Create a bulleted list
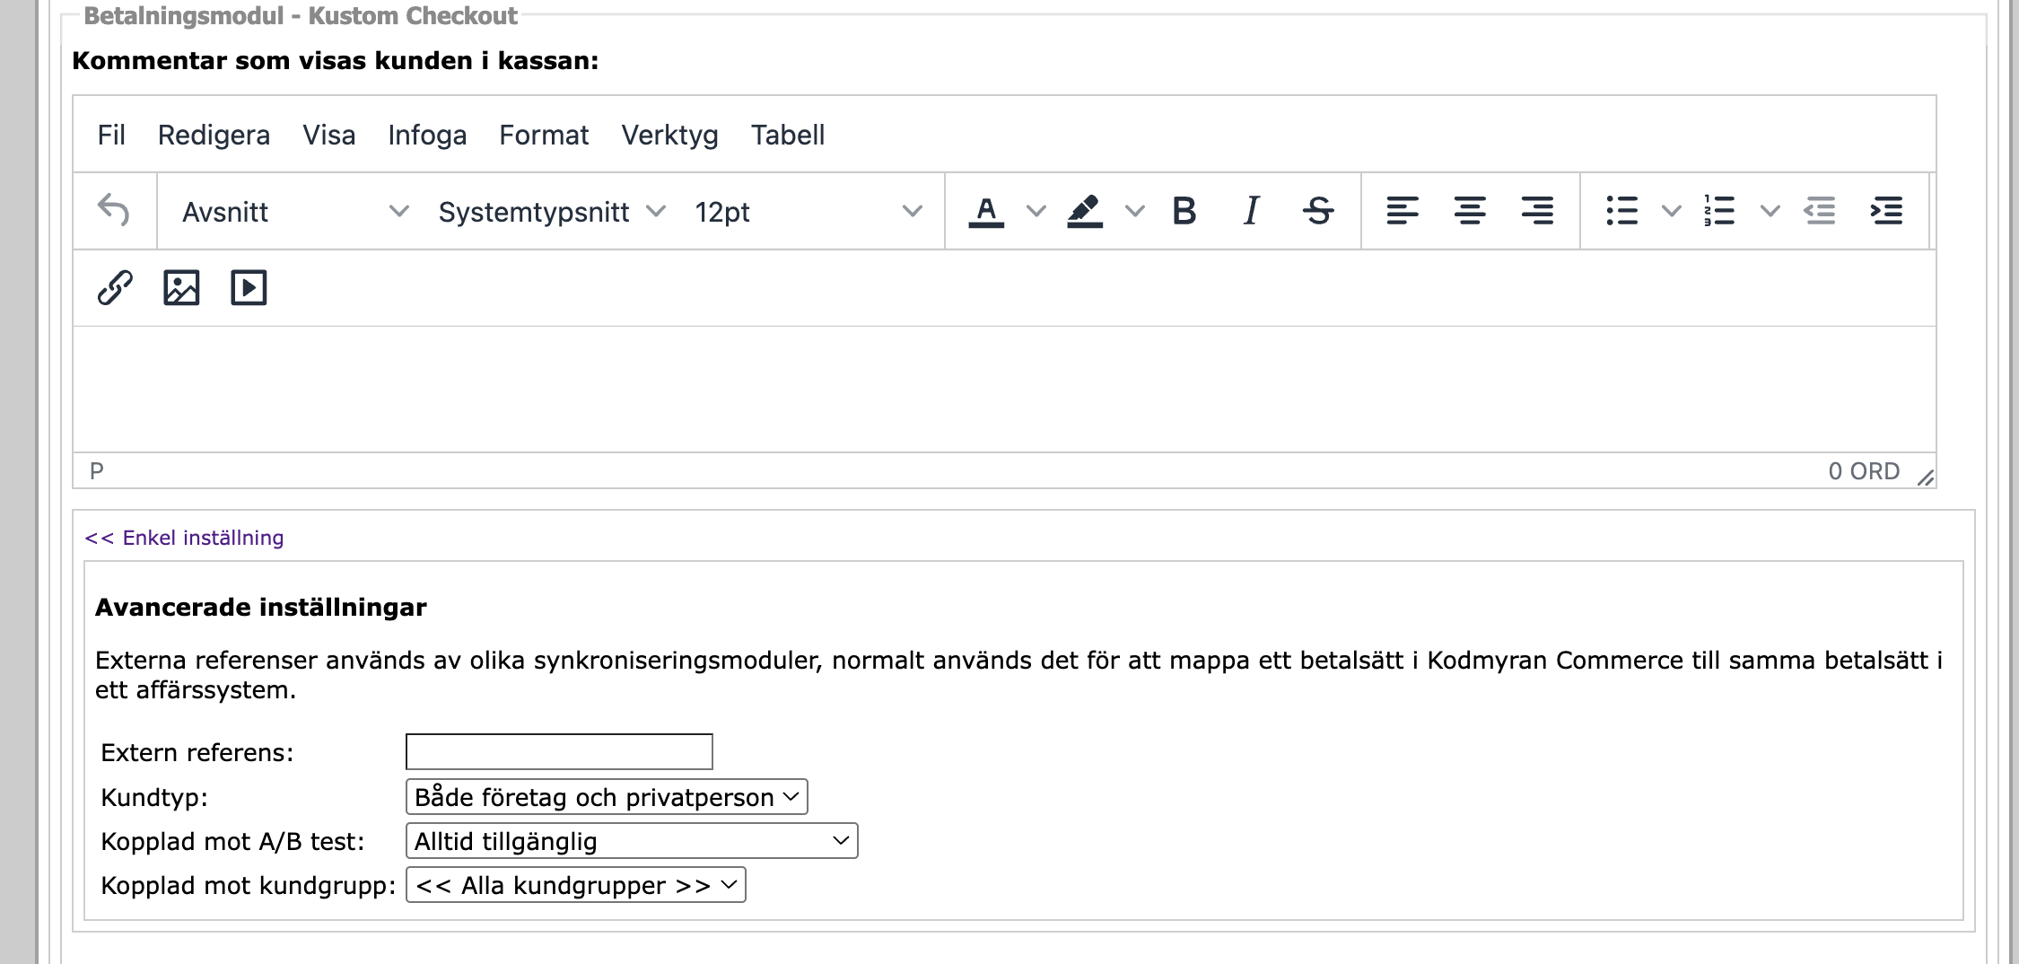Image resolution: width=2019 pixels, height=964 pixels. 1621,211
